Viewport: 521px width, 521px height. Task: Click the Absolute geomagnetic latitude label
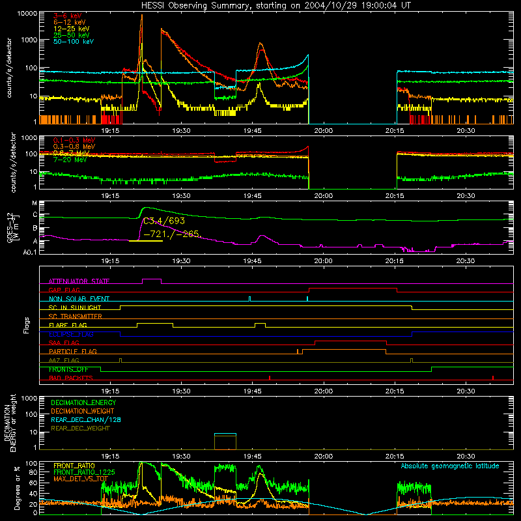pos(450,466)
